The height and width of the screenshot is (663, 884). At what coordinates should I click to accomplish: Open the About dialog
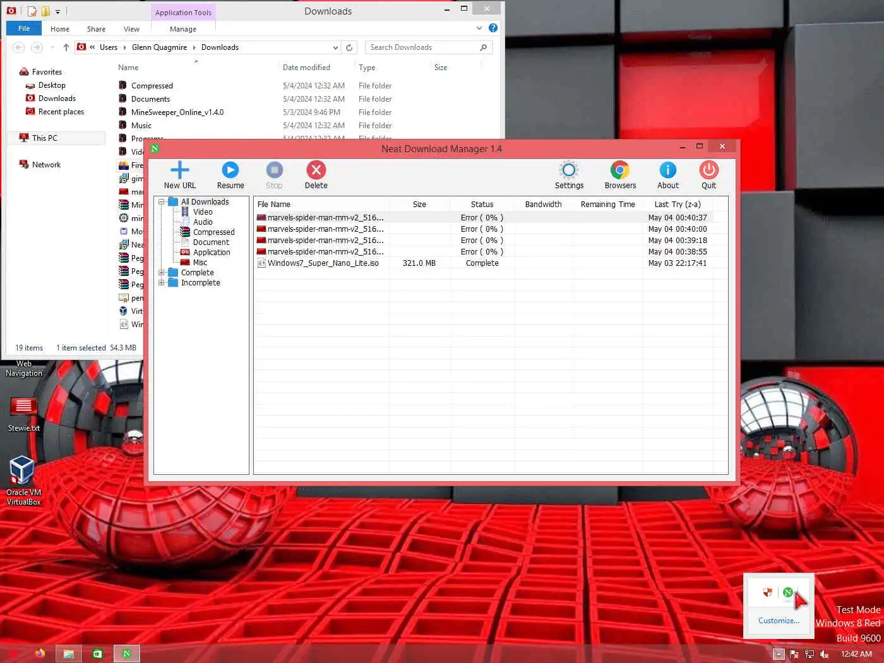tap(668, 175)
